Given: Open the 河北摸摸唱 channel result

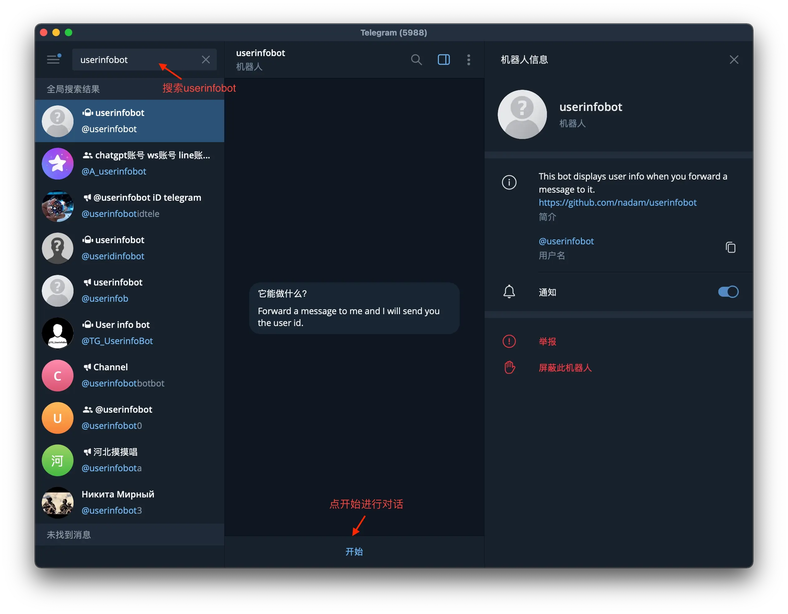Looking at the screenshot, I should tap(130, 460).
